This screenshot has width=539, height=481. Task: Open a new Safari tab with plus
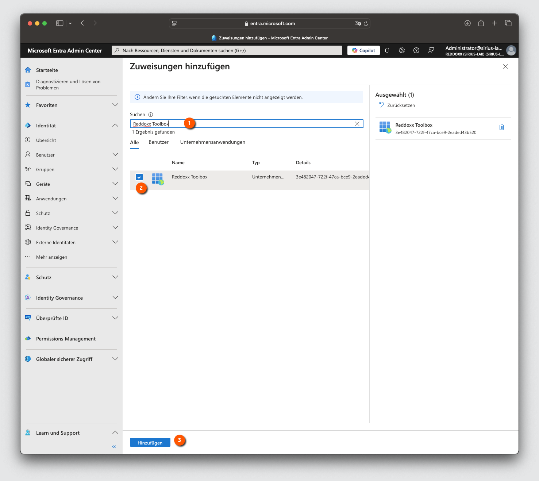coord(494,23)
